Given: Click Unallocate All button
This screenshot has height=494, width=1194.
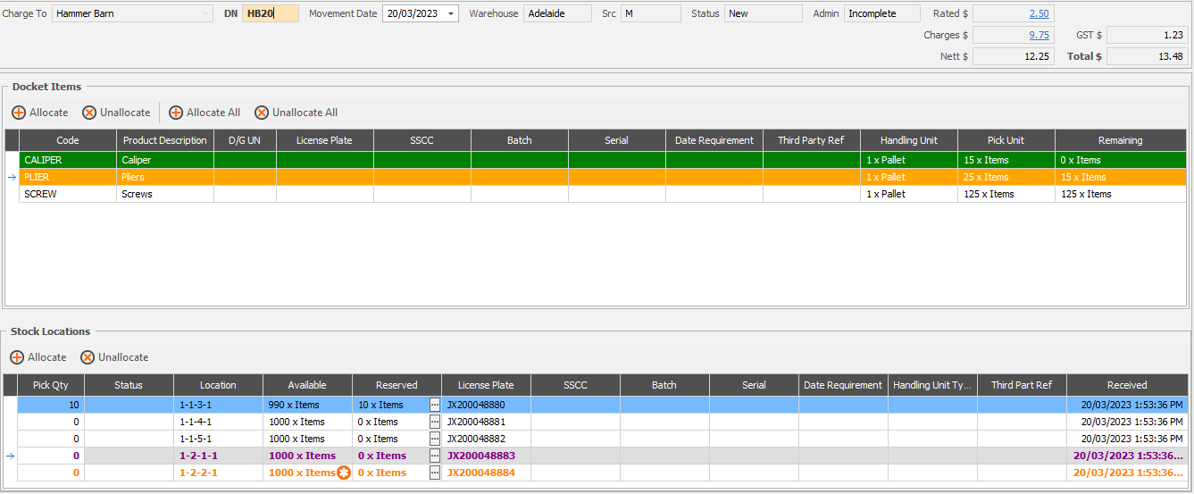Looking at the screenshot, I should point(296,113).
